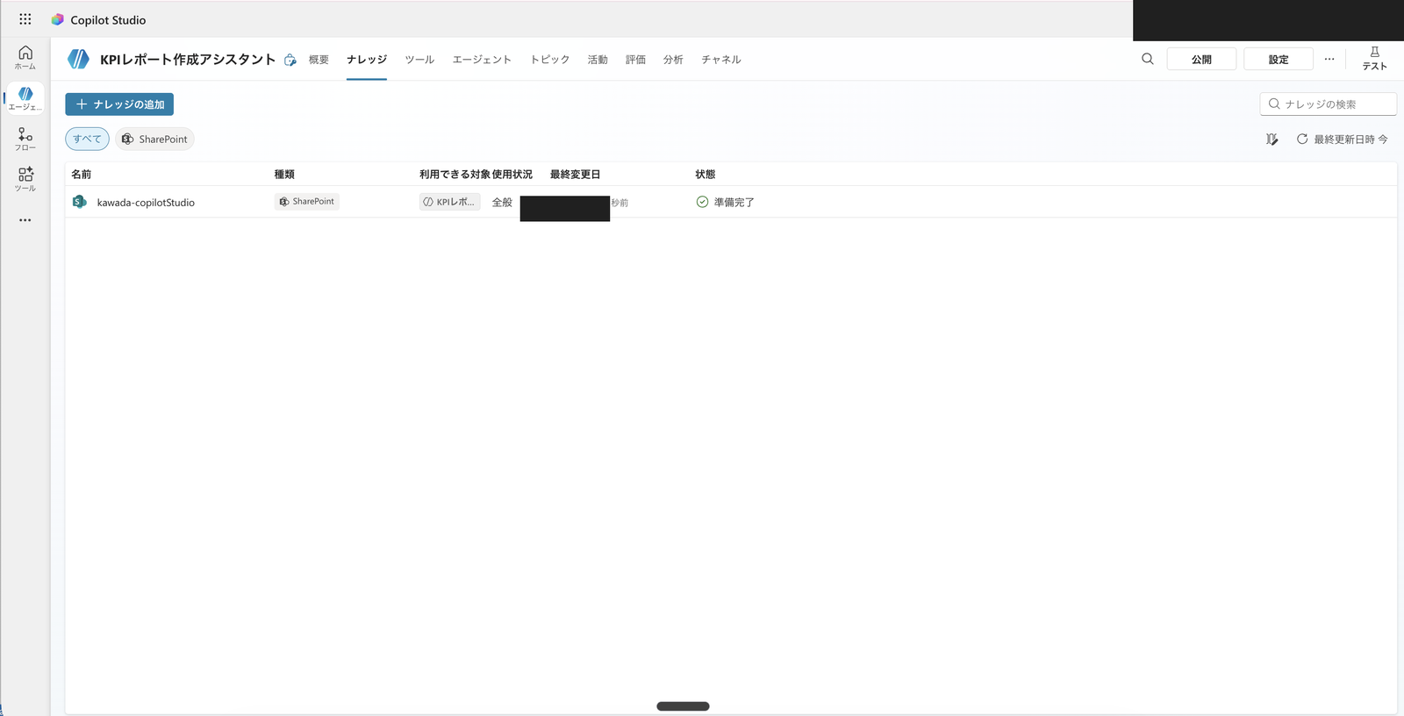This screenshot has width=1404, height=716.
Task: Go to ホーム in the sidebar
Action: click(25, 58)
